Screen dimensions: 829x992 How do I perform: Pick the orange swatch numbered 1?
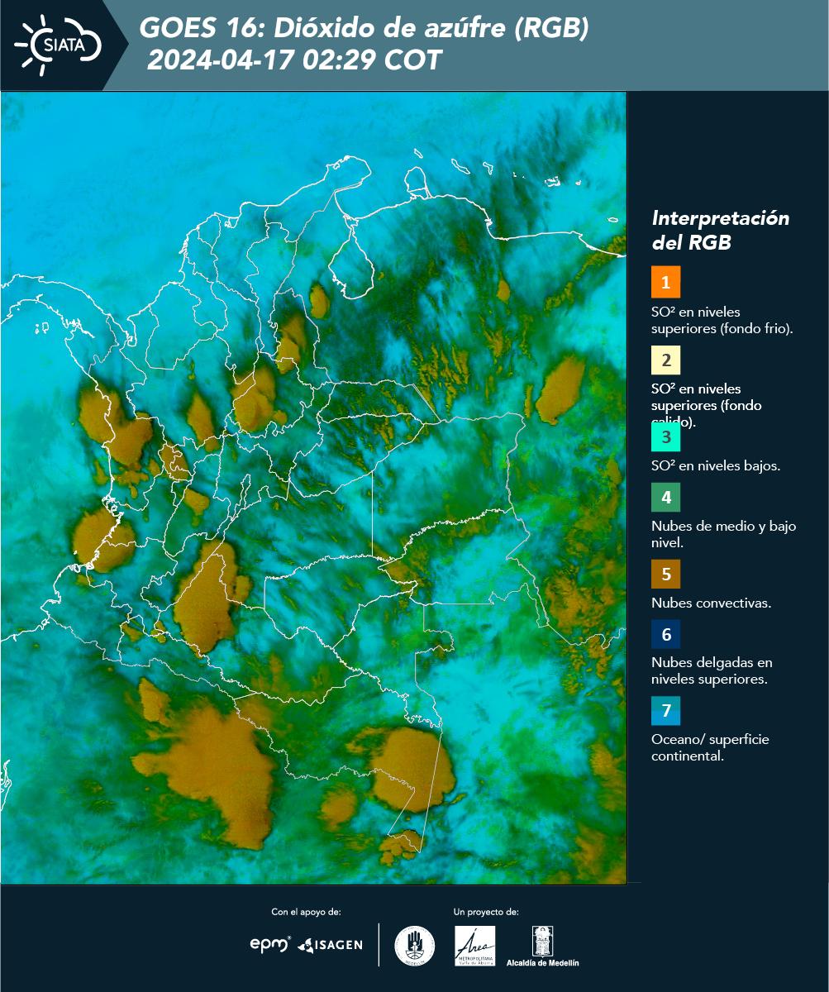tap(665, 282)
